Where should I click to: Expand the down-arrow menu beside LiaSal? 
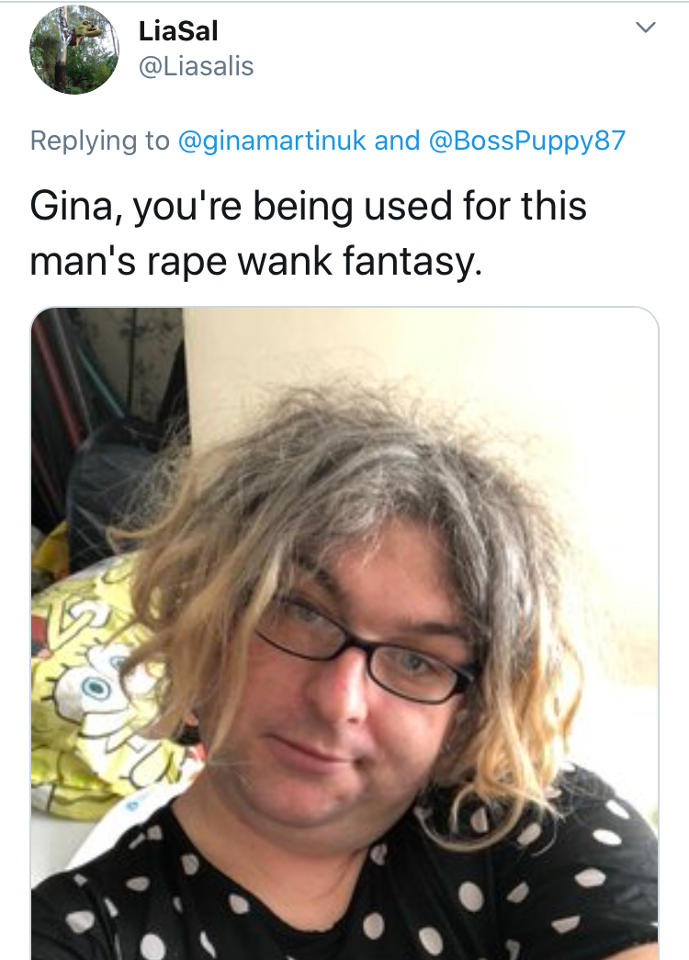coord(646,28)
